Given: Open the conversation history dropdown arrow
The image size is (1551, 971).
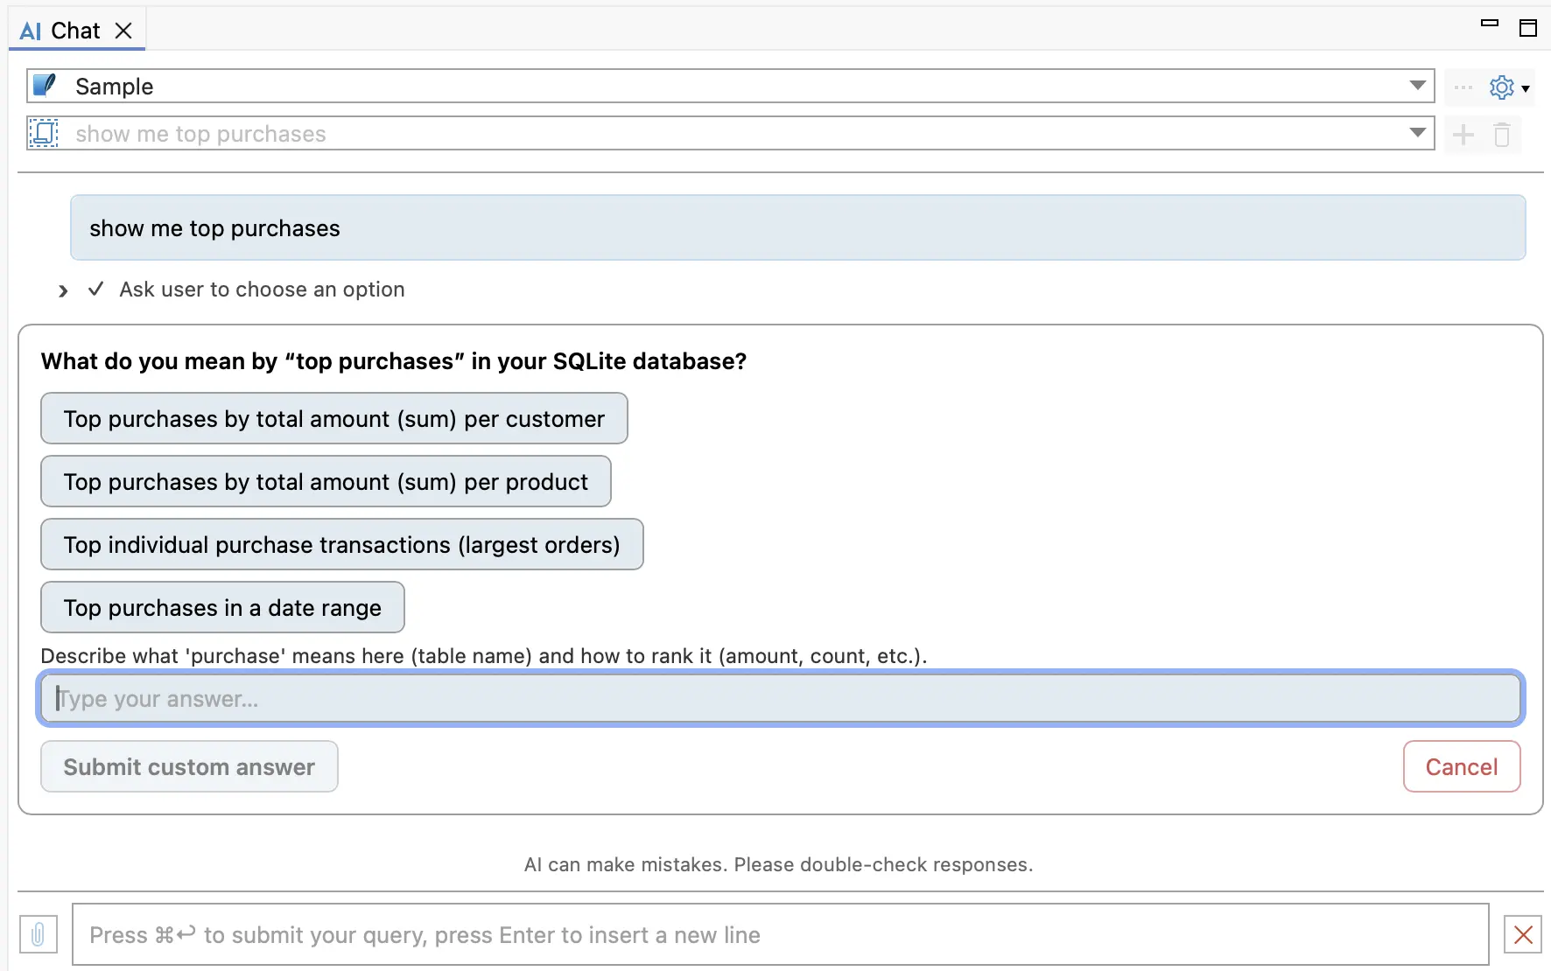Looking at the screenshot, I should coord(1418,133).
